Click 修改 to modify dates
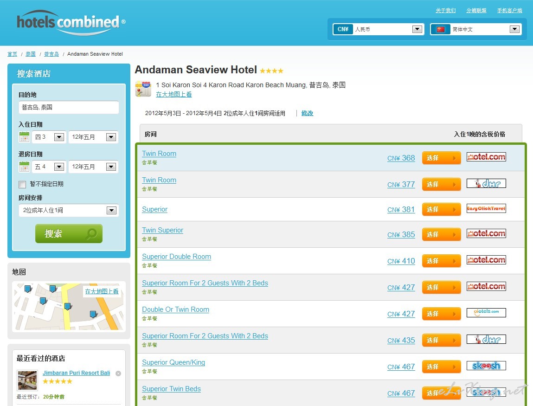 307,113
